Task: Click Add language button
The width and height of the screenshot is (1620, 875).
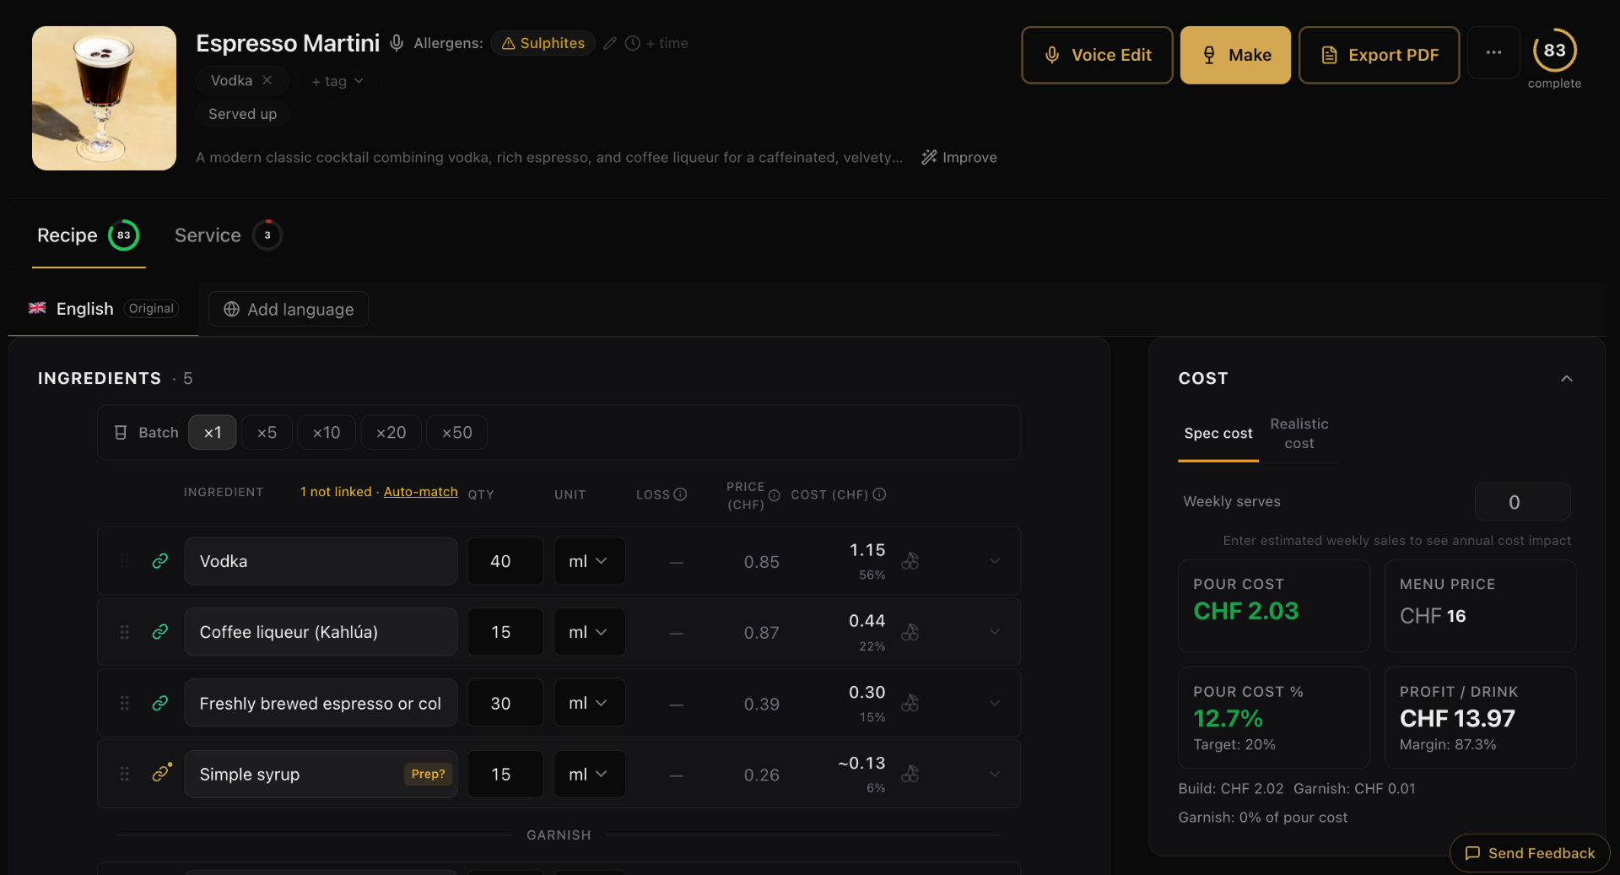Action: pos(289,310)
